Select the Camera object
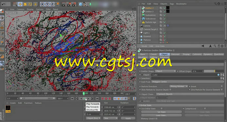The width and height of the screenshot is (227, 122). click(147, 26)
